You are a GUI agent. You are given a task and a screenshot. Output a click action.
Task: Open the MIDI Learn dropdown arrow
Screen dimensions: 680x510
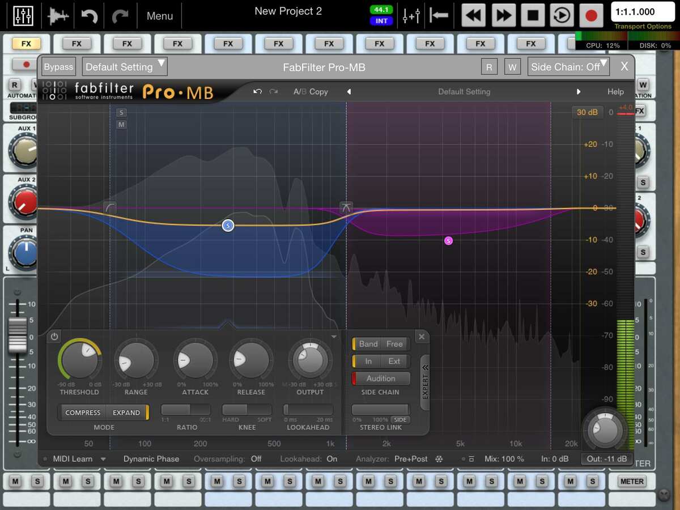pos(103,459)
